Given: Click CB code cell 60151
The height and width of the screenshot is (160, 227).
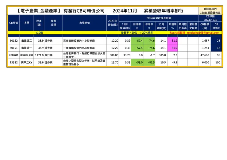Looking at the screenshot, I should click(13, 48).
